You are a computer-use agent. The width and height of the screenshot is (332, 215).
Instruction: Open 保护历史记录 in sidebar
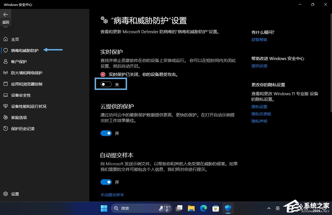click(x=23, y=129)
